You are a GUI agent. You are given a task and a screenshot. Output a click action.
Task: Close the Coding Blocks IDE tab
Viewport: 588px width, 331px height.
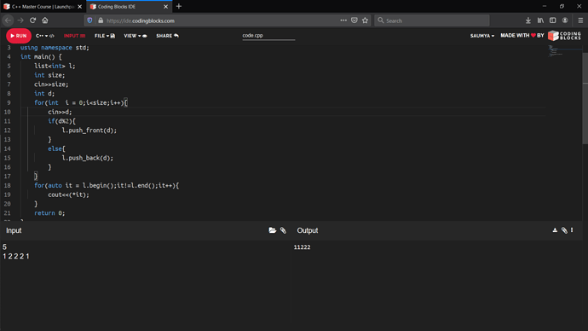point(166,7)
